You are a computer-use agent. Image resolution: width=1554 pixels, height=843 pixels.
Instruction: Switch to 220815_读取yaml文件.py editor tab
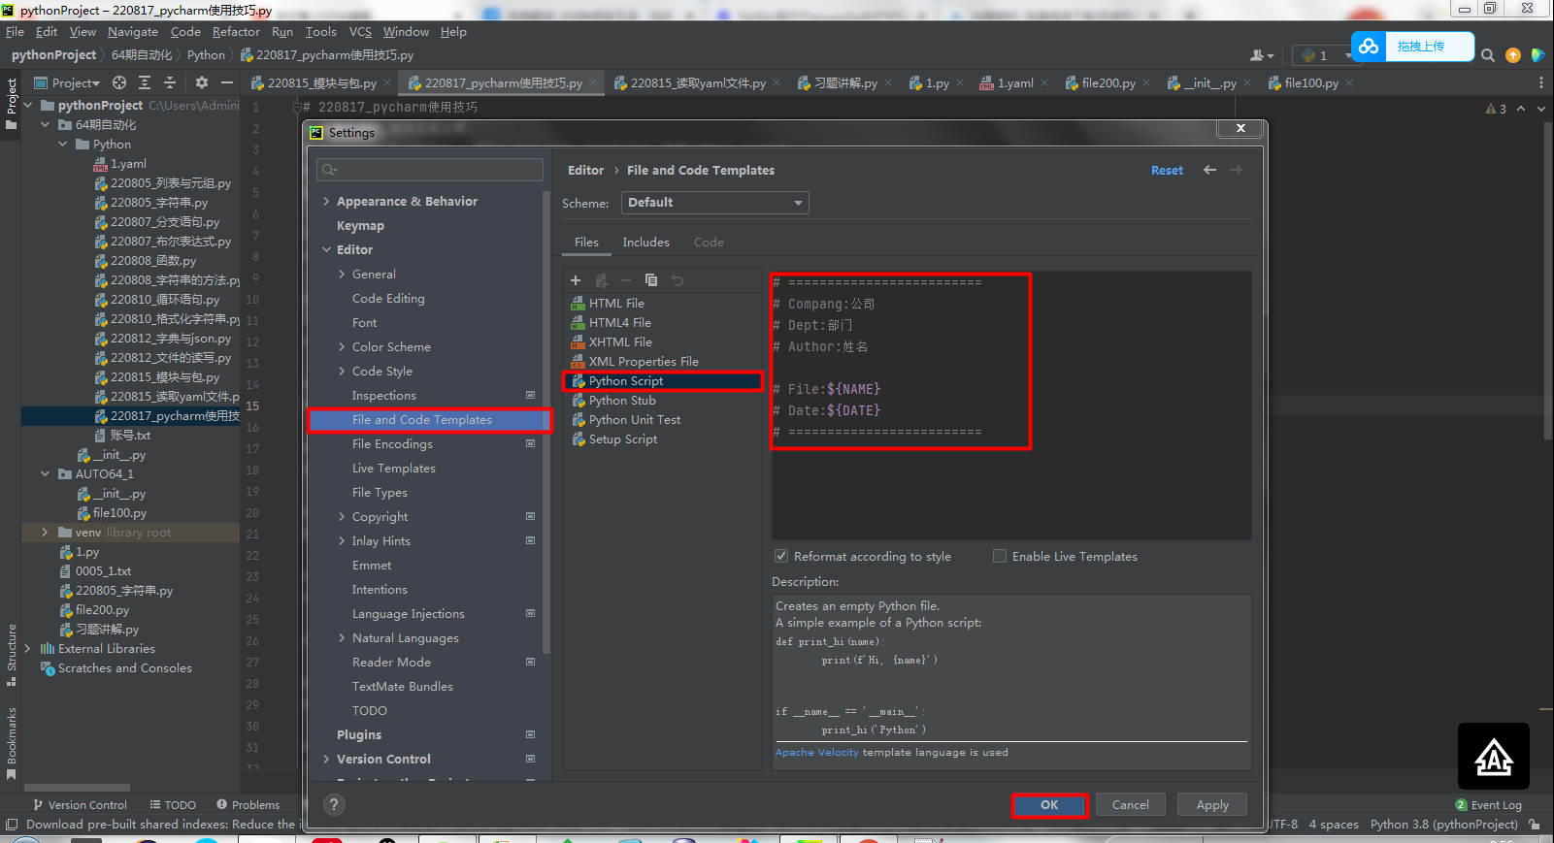pyautogui.click(x=697, y=83)
